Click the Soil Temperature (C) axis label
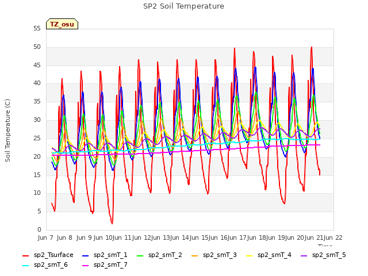Viewport: 368px width, 276px height. (7, 131)
